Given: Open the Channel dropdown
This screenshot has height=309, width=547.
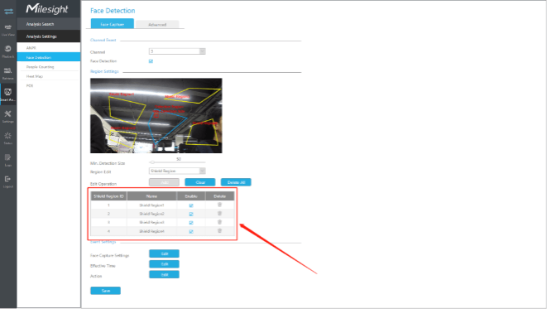Looking at the screenshot, I should 177,51.
